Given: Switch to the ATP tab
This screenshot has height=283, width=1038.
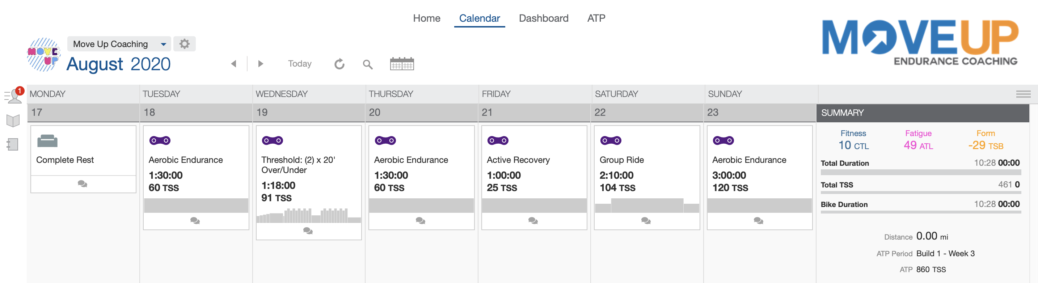Looking at the screenshot, I should (596, 18).
